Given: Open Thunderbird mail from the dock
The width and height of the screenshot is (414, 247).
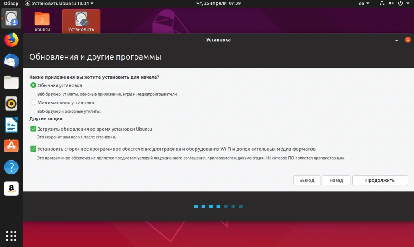Looking at the screenshot, I should click(11, 61).
